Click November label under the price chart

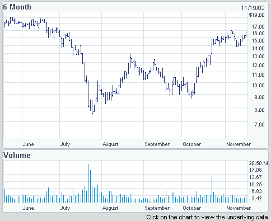pyautogui.click(x=239, y=144)
